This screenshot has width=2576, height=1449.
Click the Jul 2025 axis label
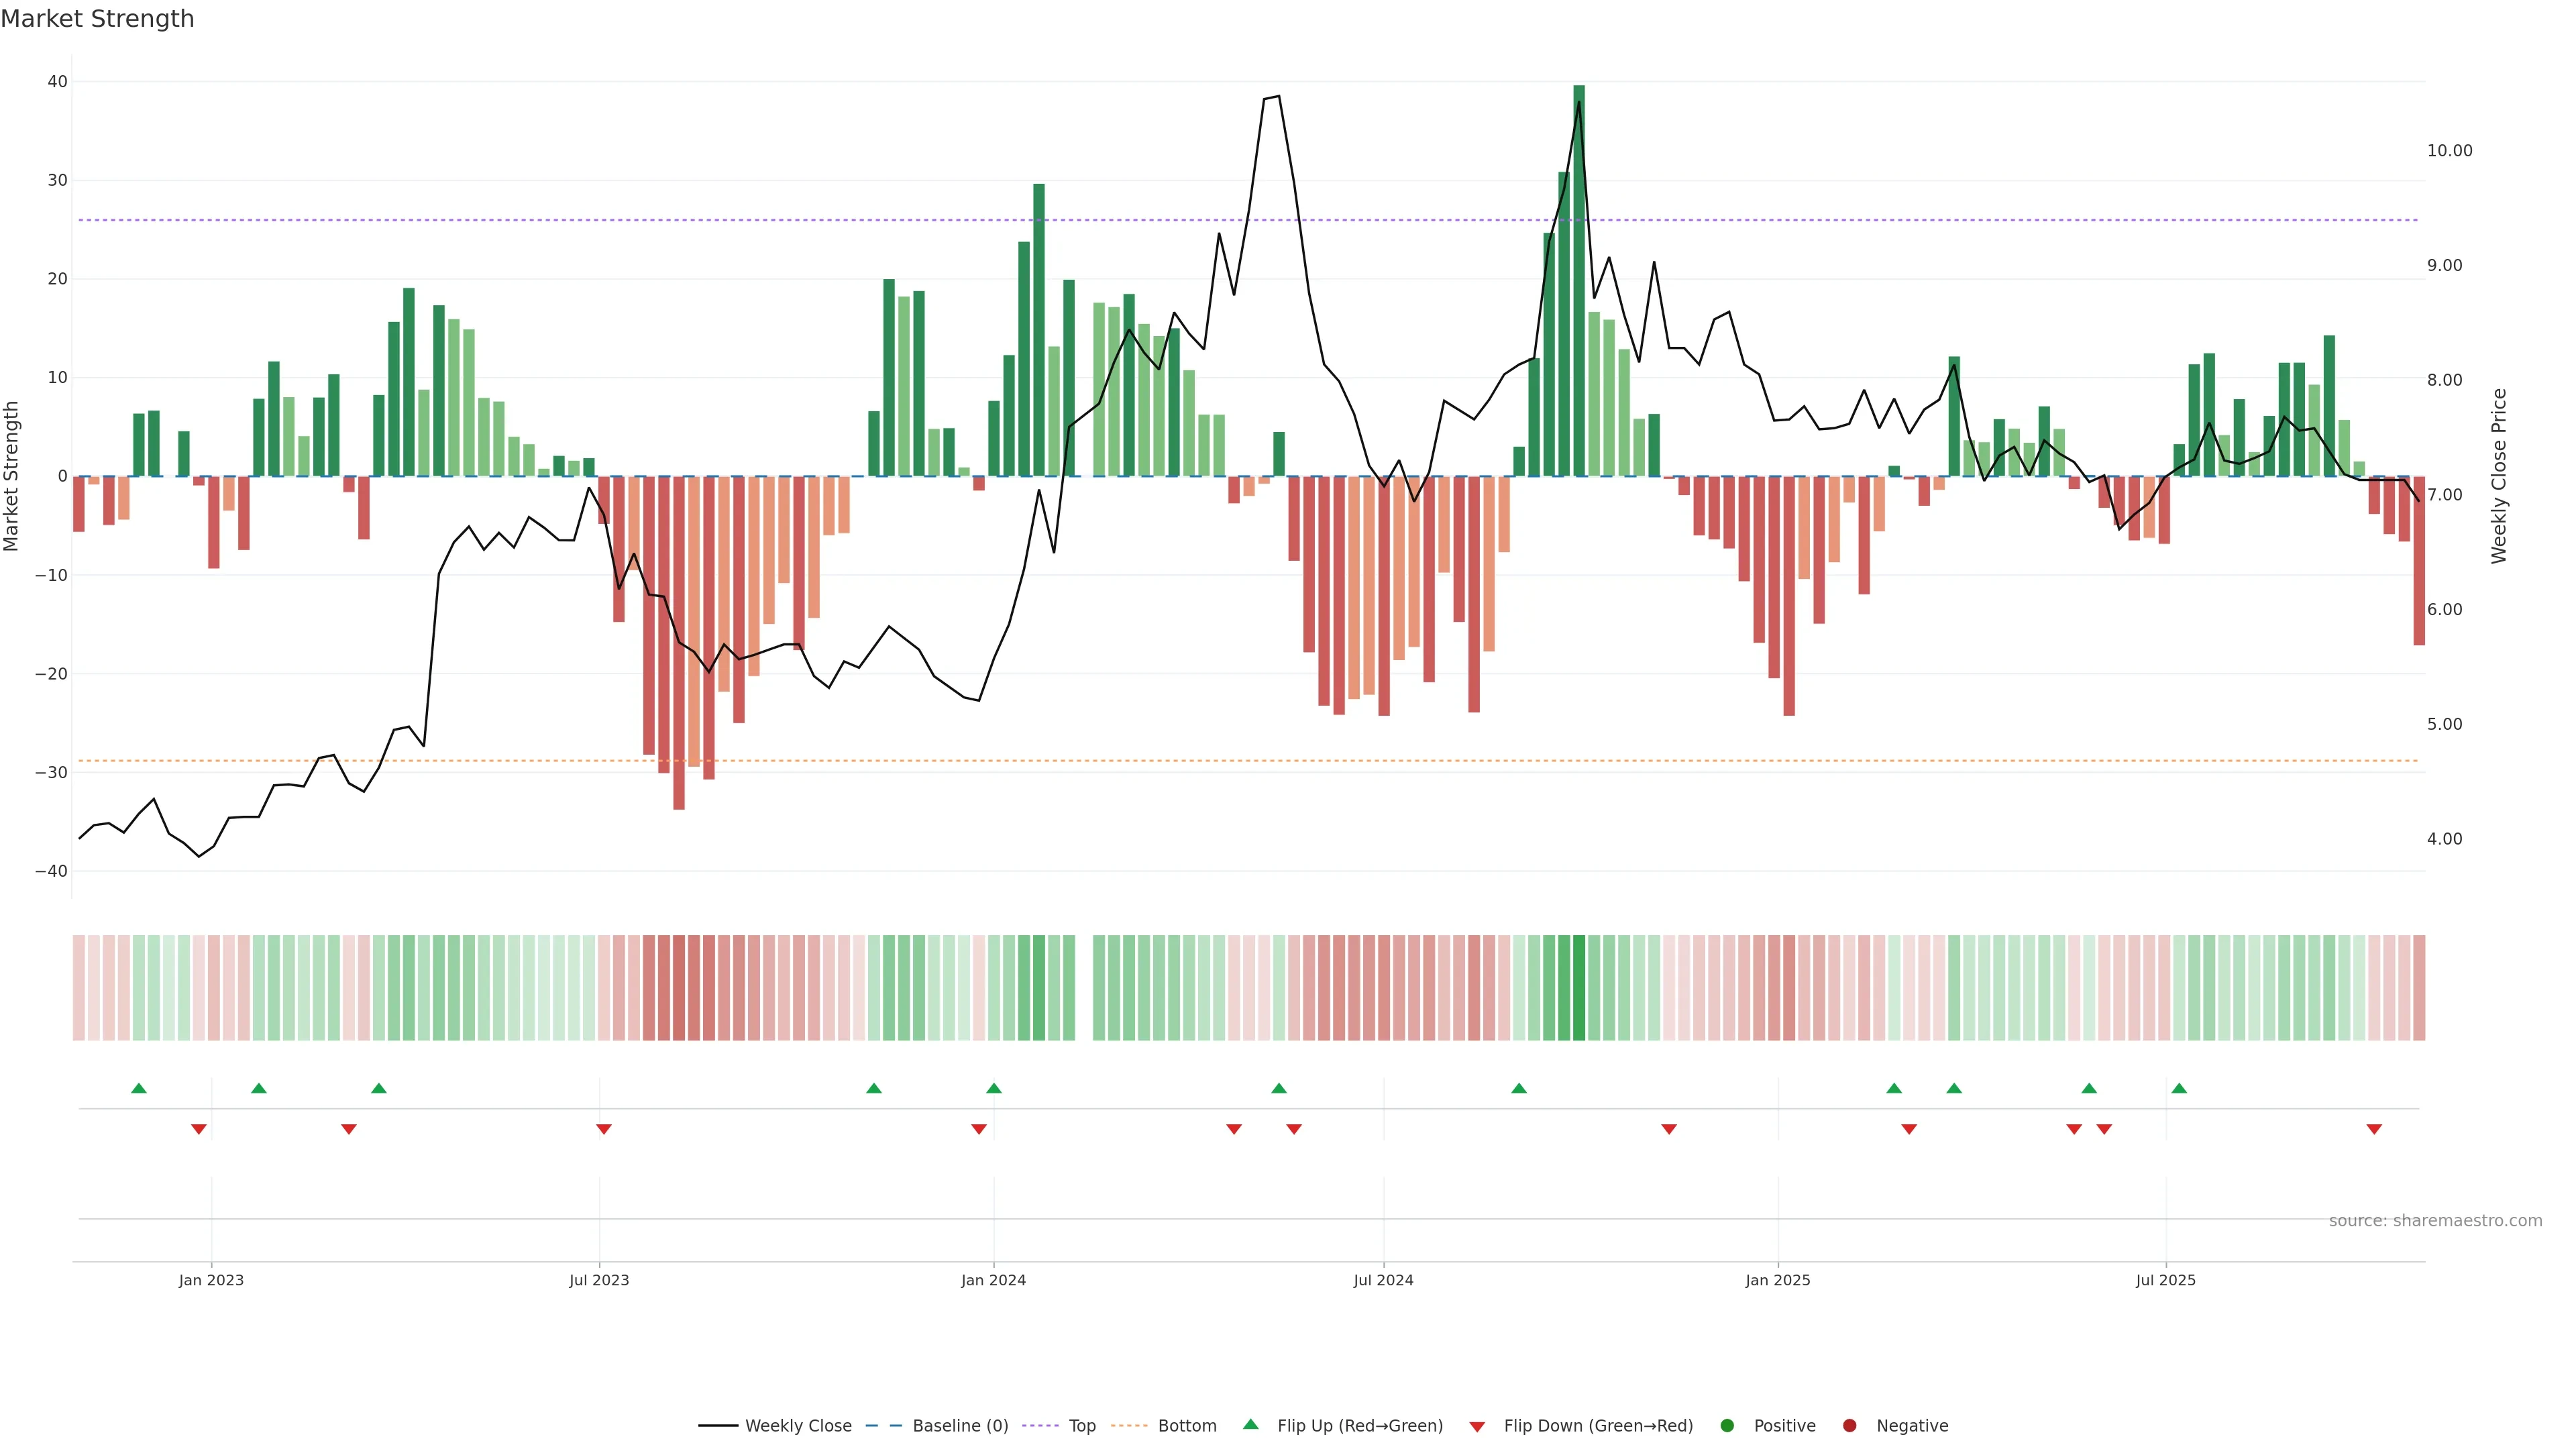[2165, 1280]
